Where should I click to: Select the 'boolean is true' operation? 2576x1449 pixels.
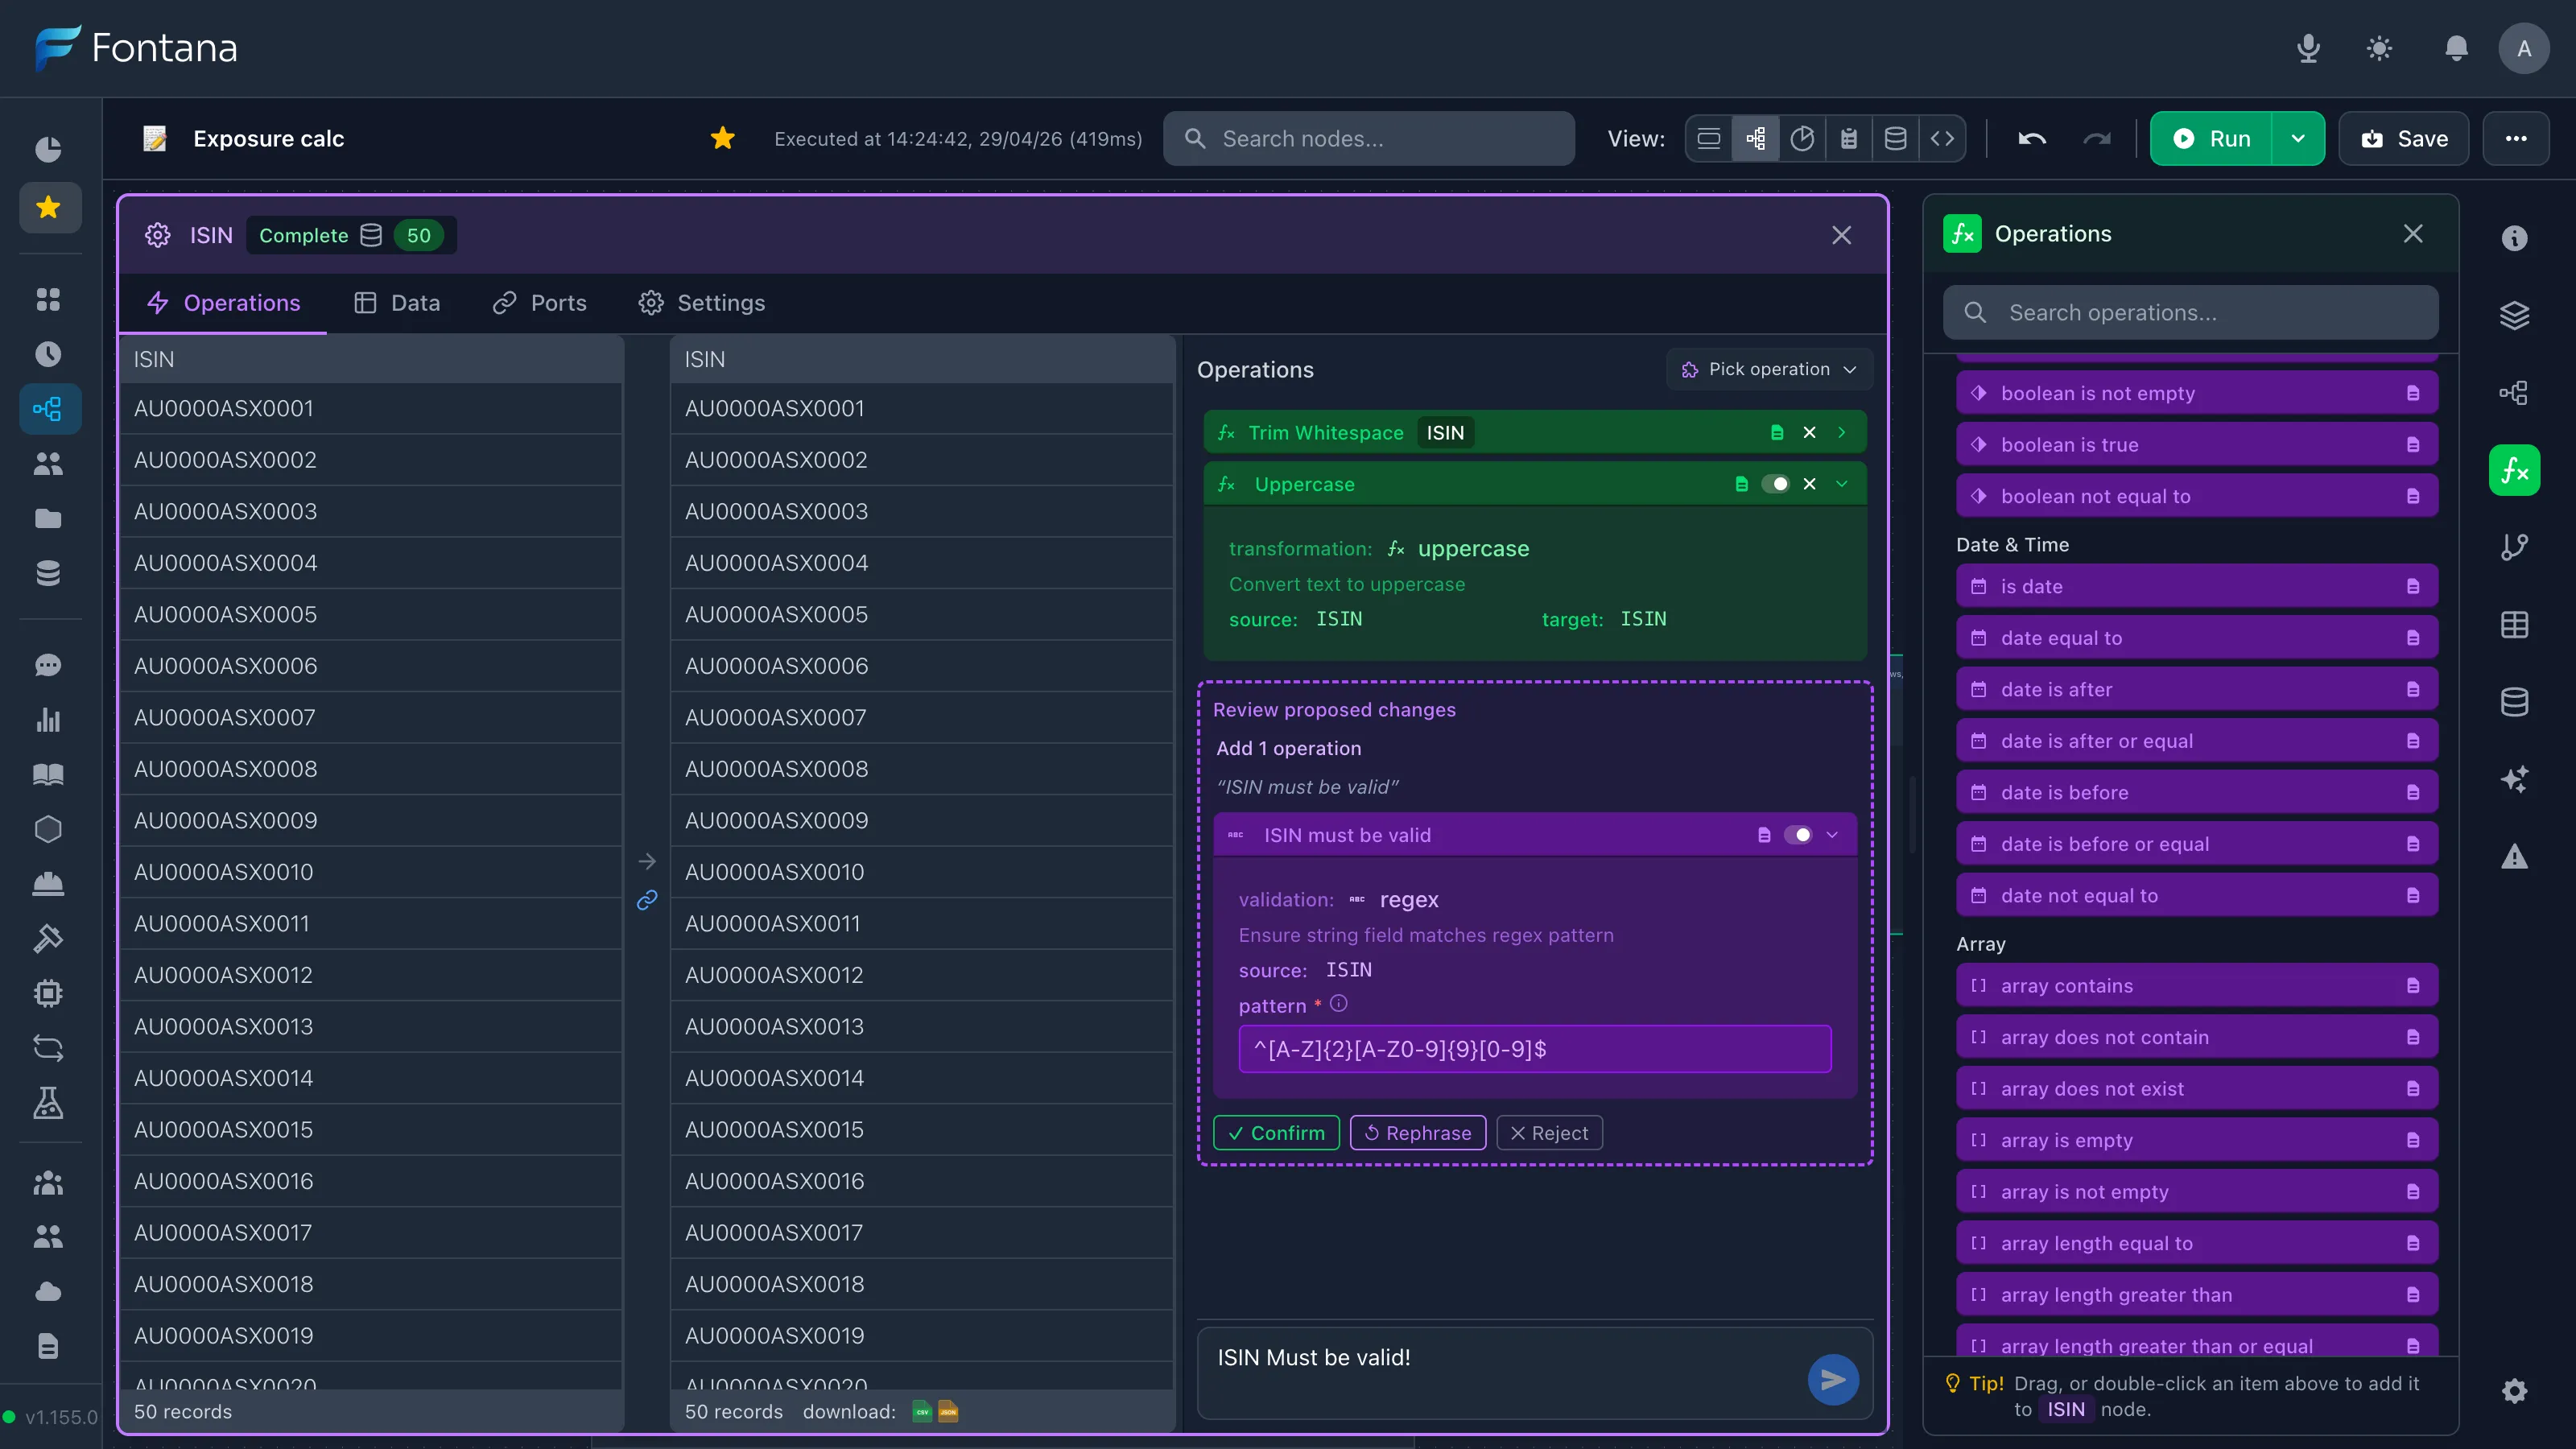(x=2196, y=444)
